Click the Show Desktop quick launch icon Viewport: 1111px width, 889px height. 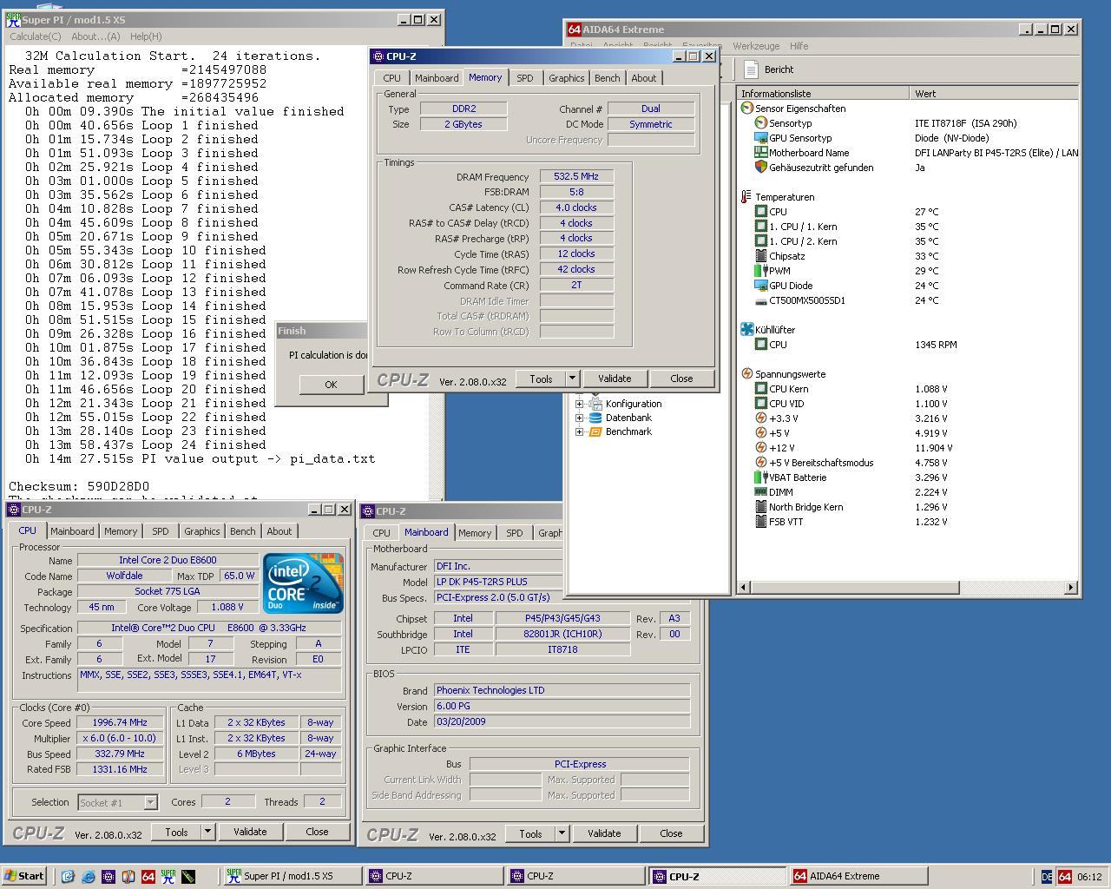click(68, 876)
